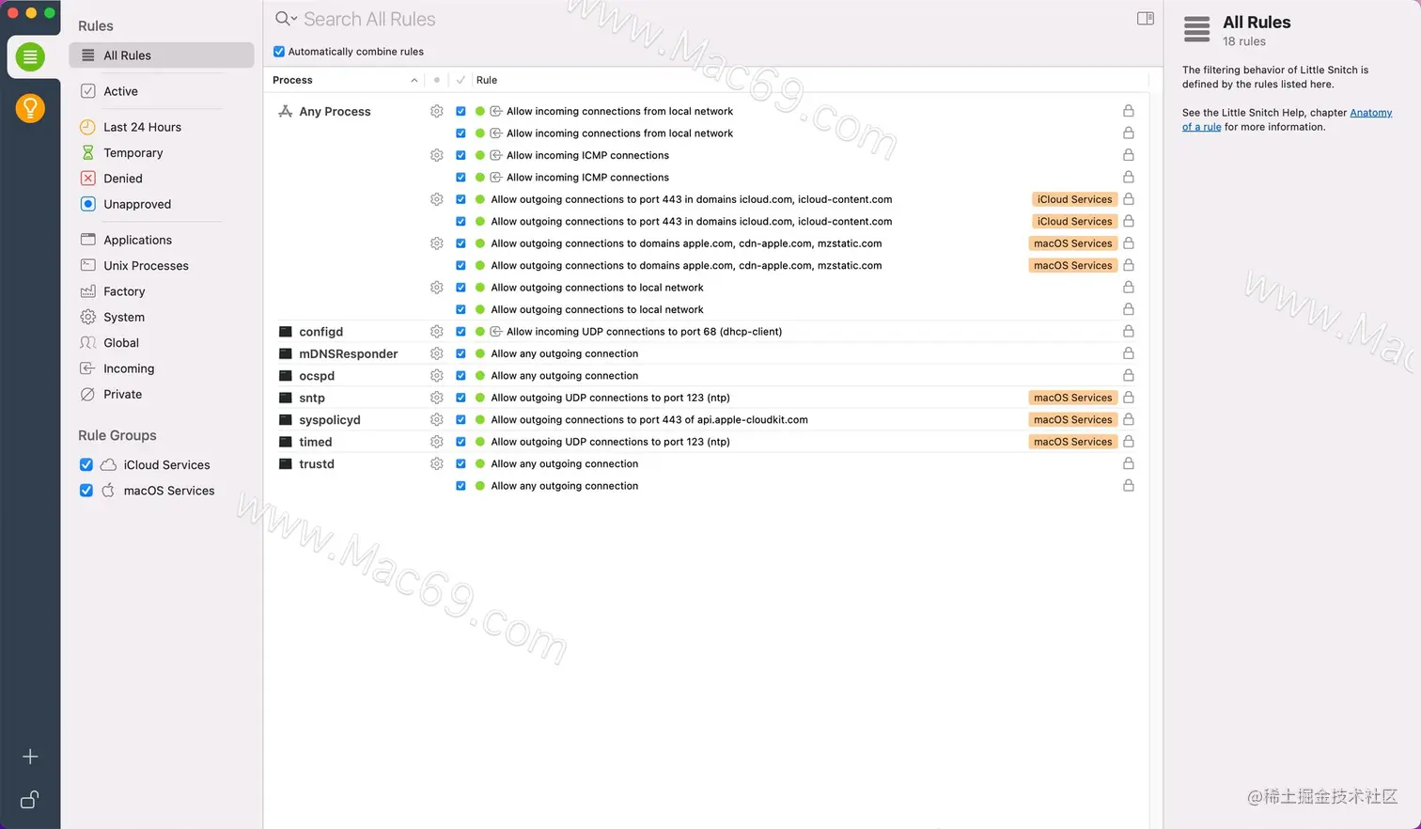Click gear icon on the sntp row
Viewport: 1421px width, 829px height.
pos(437,398)
